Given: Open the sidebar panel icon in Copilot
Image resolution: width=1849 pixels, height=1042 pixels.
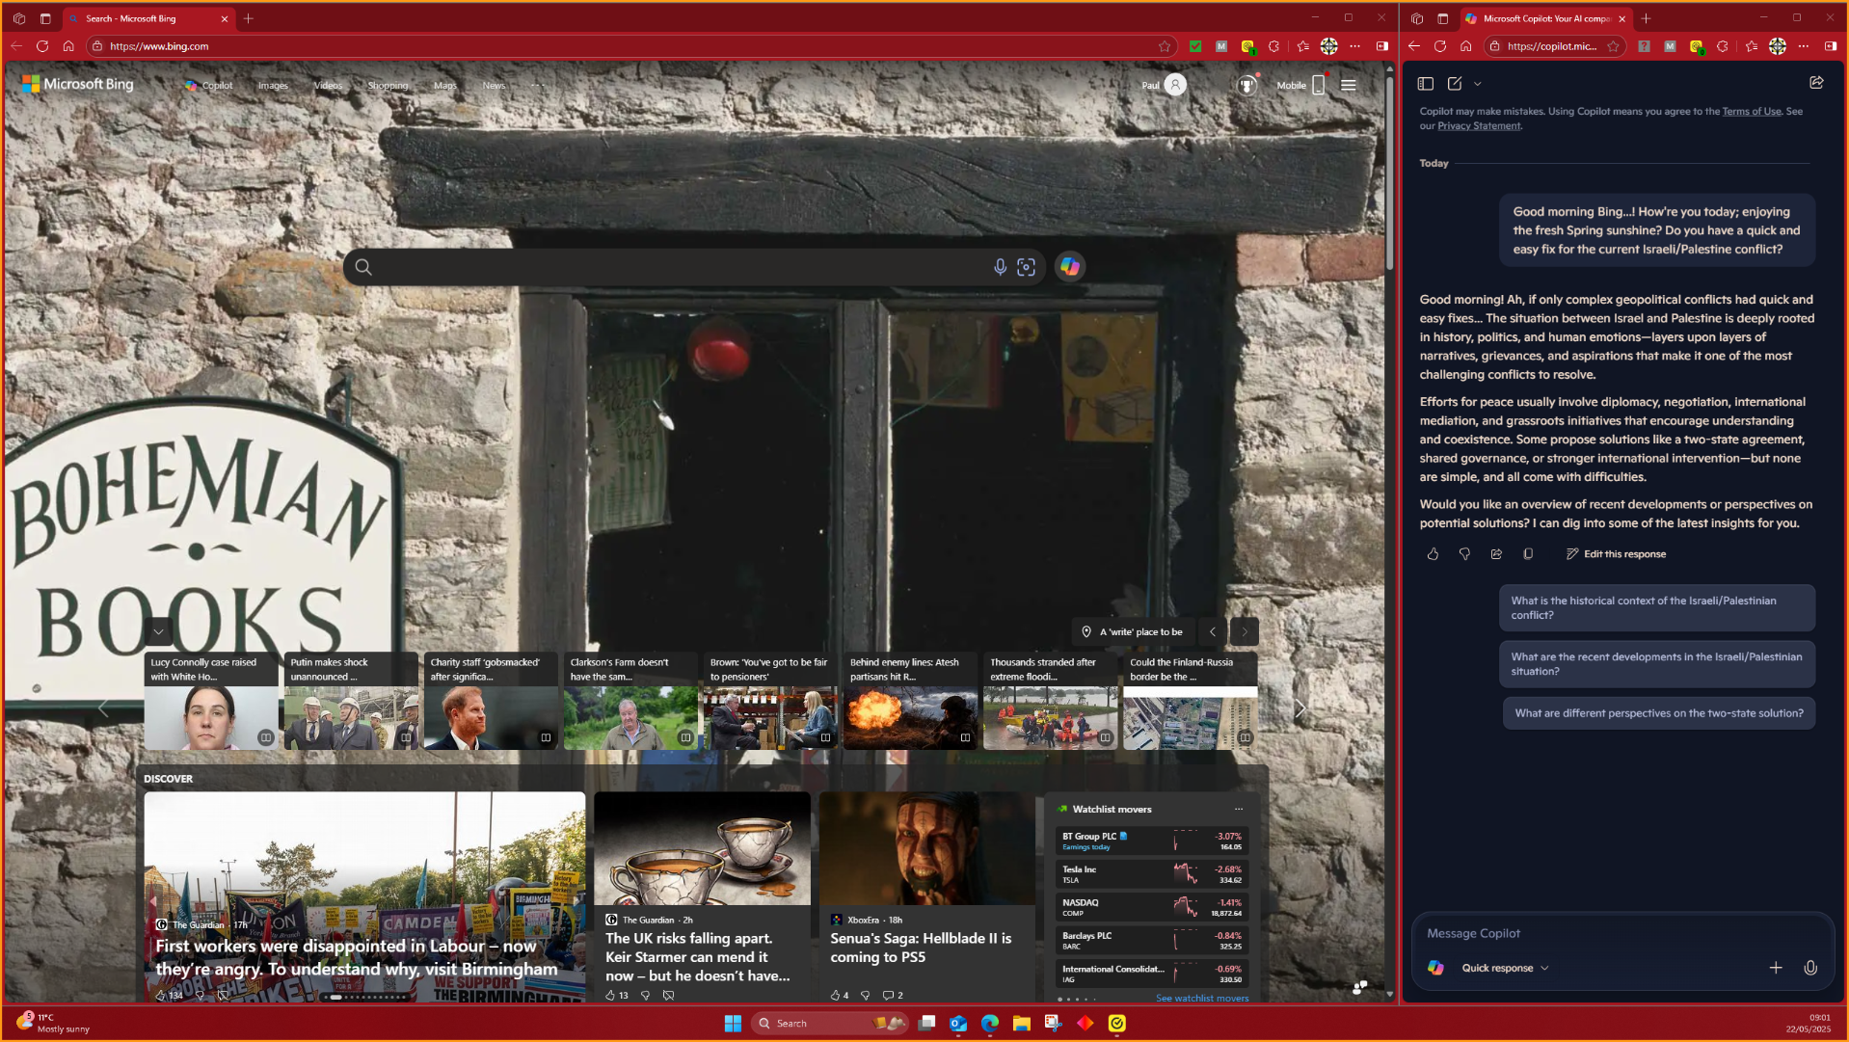Looking at the screenshot, I should coord(1425,84).
